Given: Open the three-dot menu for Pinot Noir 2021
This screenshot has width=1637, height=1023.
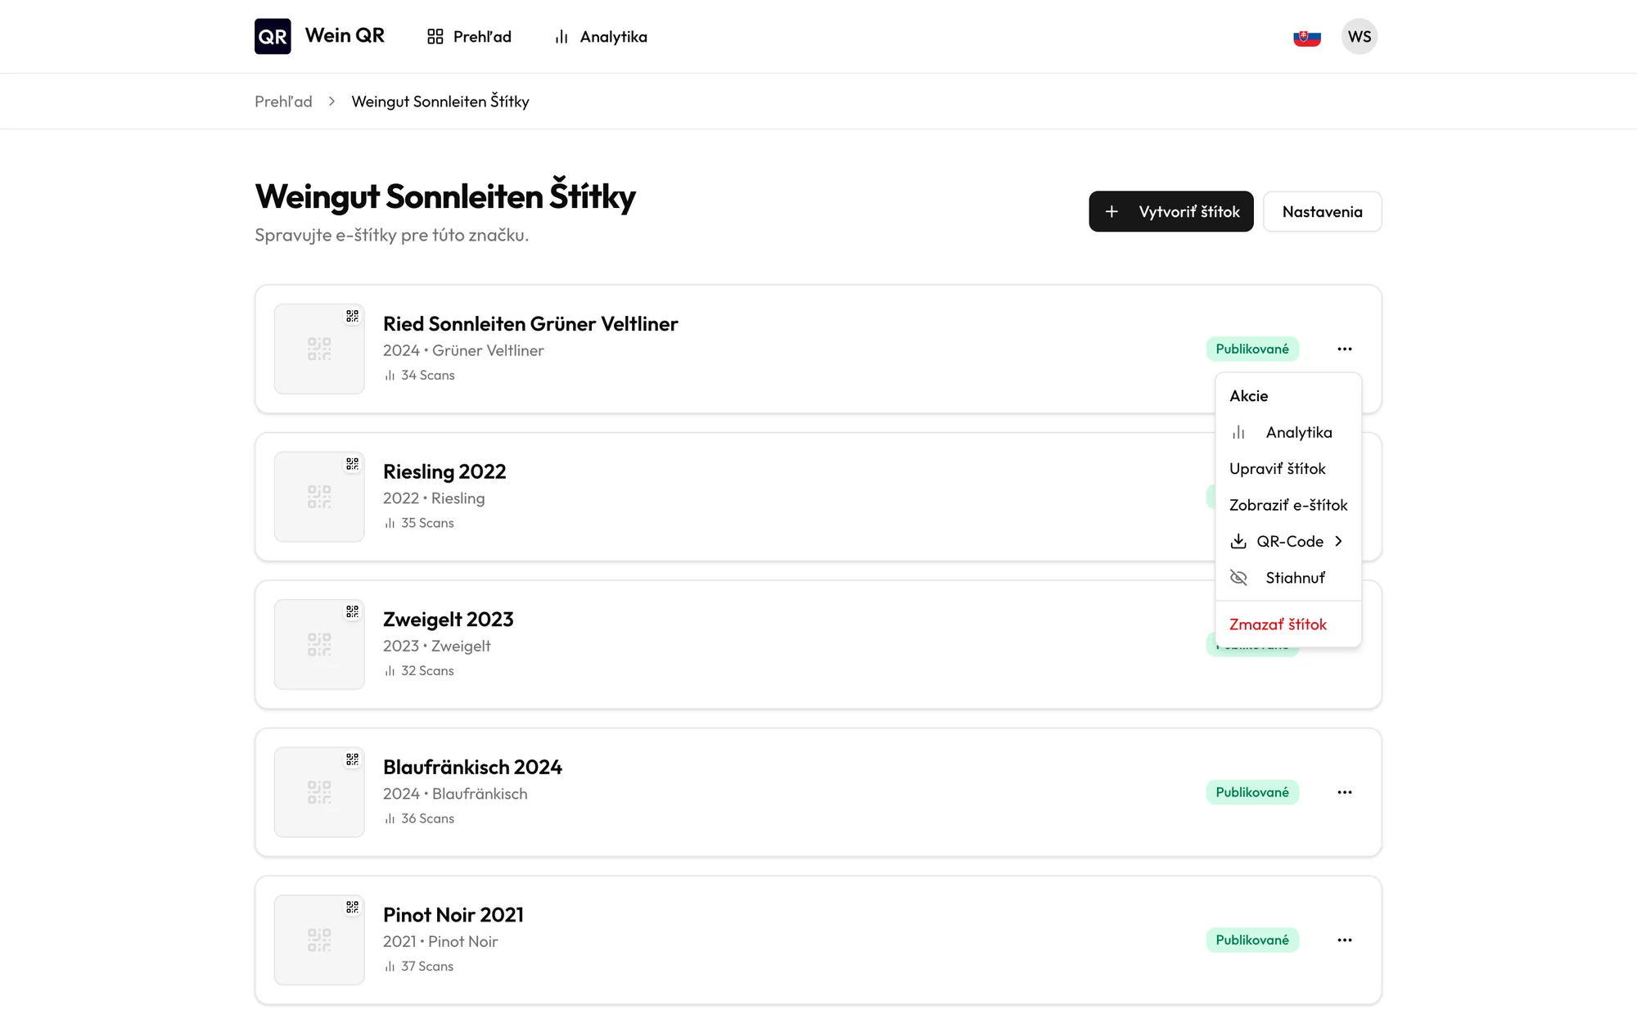Looking at the screenshot, I should coord(1345,940).
